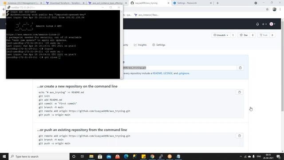Close the Download Terraform browser tab
The image size is (284, 160).
(x=83, y=3)
